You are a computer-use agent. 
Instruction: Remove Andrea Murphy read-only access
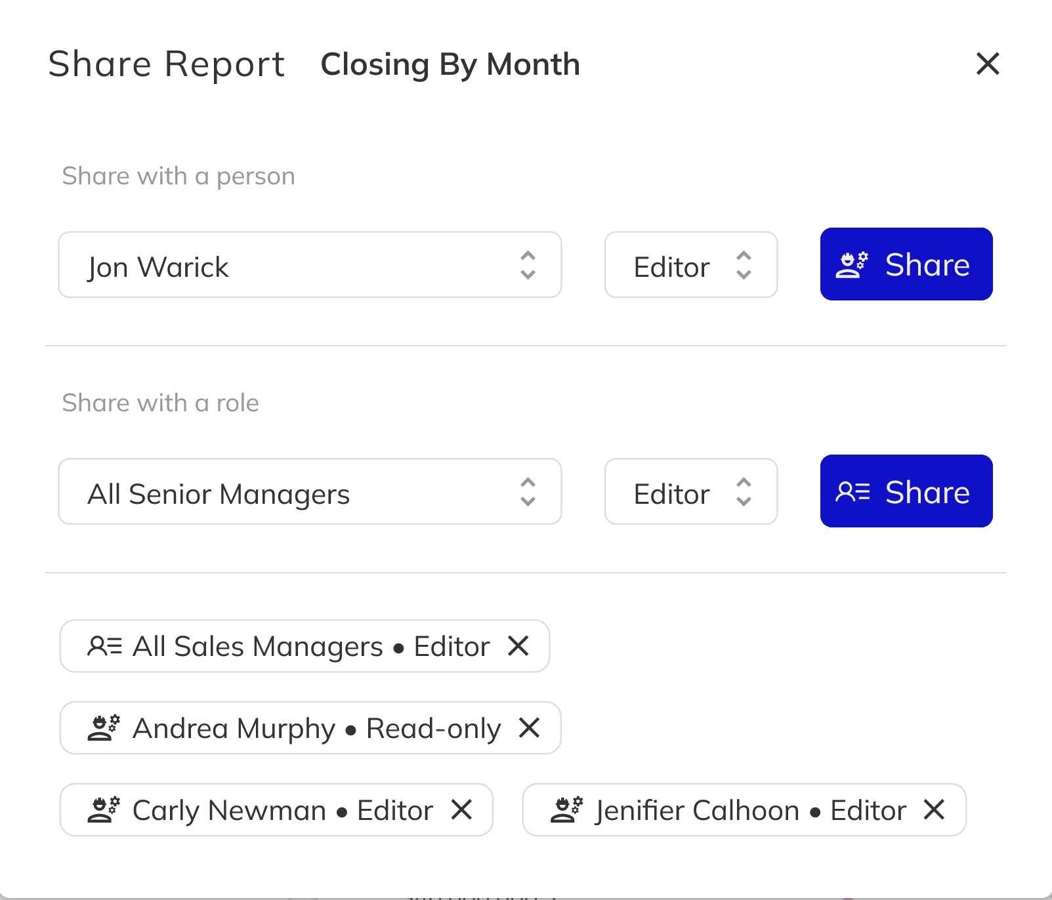pos(529,727)
